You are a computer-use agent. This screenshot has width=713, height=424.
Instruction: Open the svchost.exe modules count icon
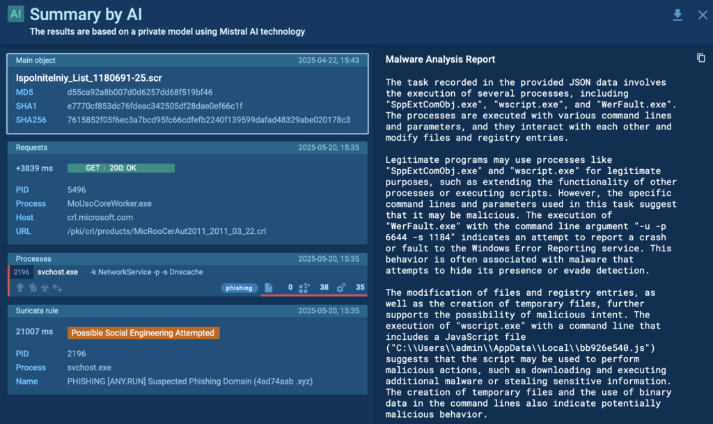pos(304,288)
